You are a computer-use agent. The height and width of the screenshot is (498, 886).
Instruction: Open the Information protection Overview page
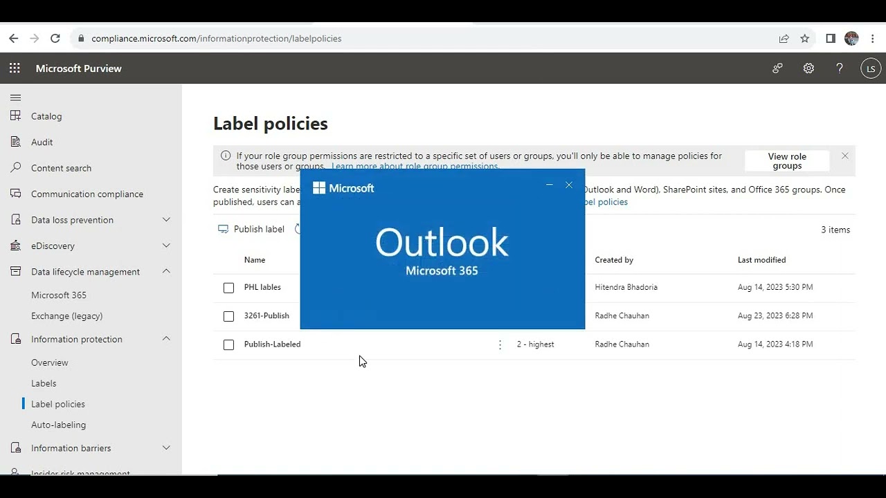[50, 362]
